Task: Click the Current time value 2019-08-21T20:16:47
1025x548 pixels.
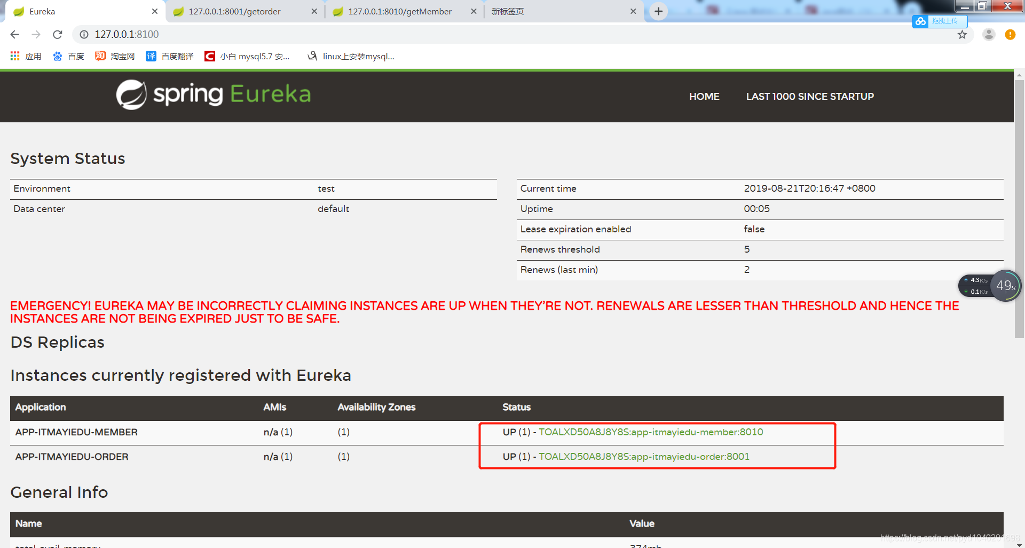Action: [x=809, y=189]
